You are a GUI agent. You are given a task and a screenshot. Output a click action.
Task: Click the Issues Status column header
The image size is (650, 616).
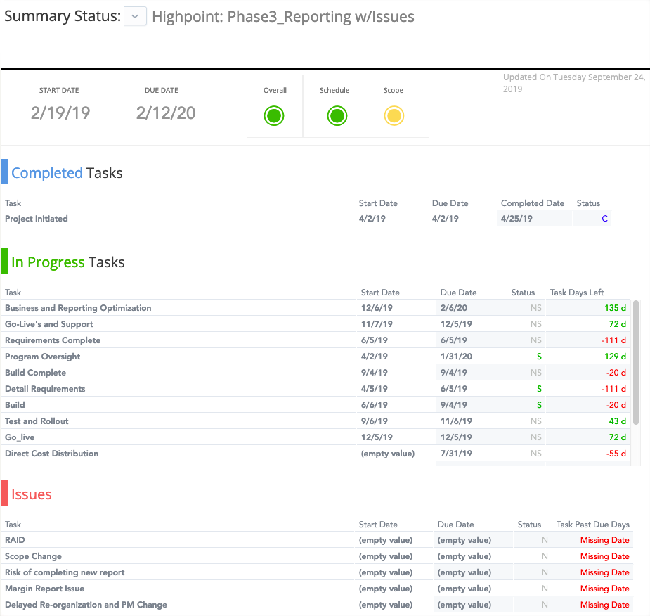(529, 524)
